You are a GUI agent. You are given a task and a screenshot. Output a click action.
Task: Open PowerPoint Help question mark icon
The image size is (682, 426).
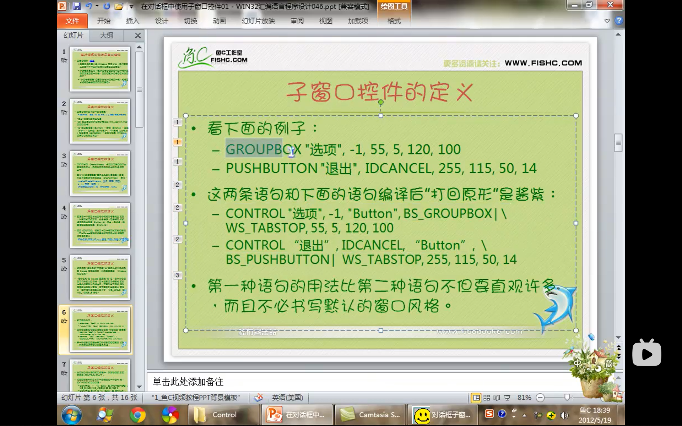(619, 21)
